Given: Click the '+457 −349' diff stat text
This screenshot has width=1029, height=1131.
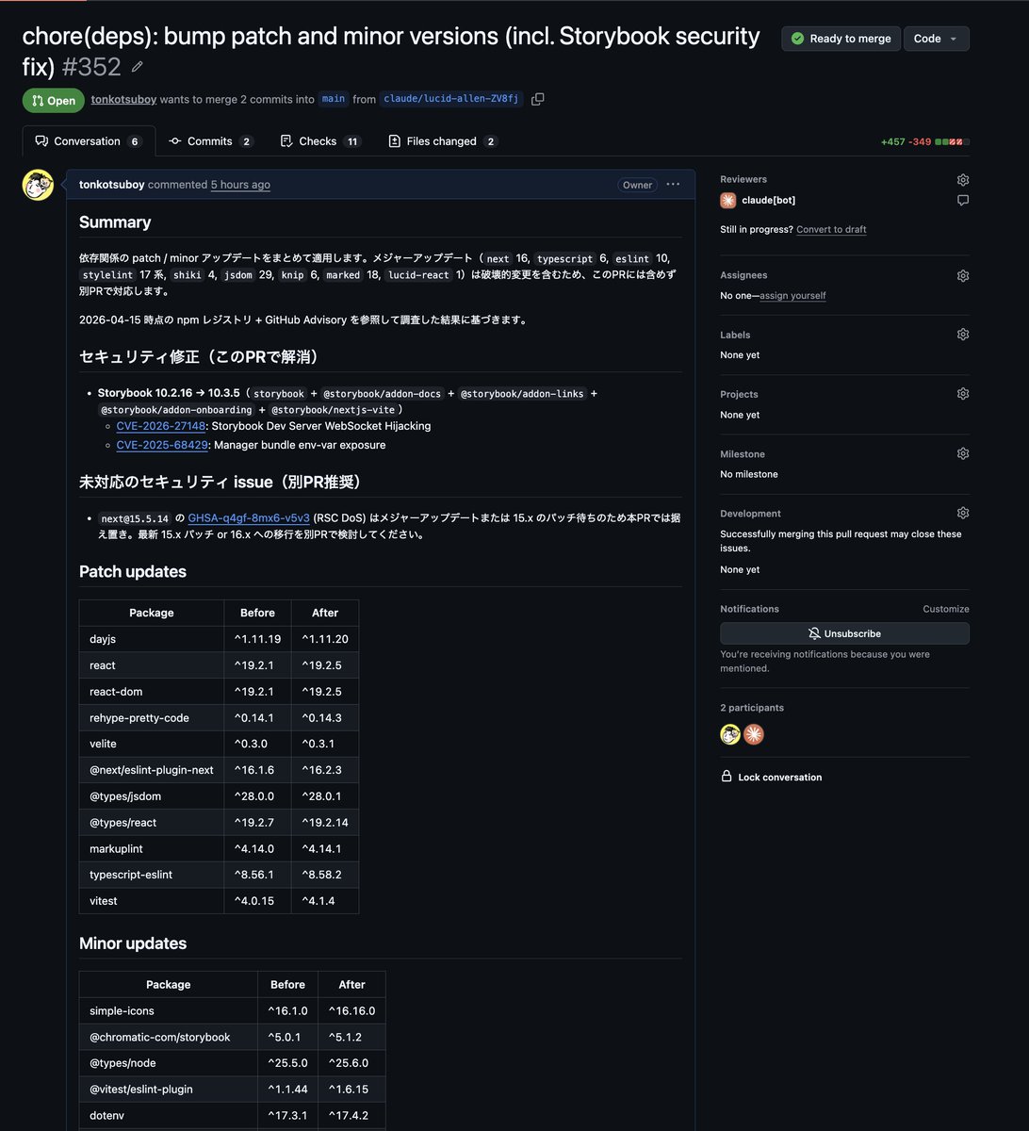Looking at the screenshot, I should (x=906, y=141).
